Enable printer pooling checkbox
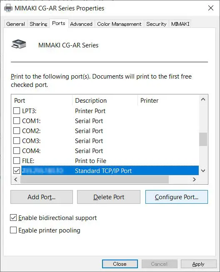Viewport: 220px width, 272px height. pyautogui.click(x=13, y=230)
